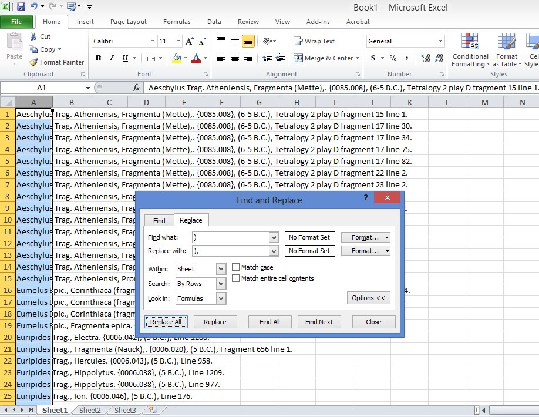Viewport: 539px width, 417px height.
Task: Click the Cut scissors icon
Action: 34,36
